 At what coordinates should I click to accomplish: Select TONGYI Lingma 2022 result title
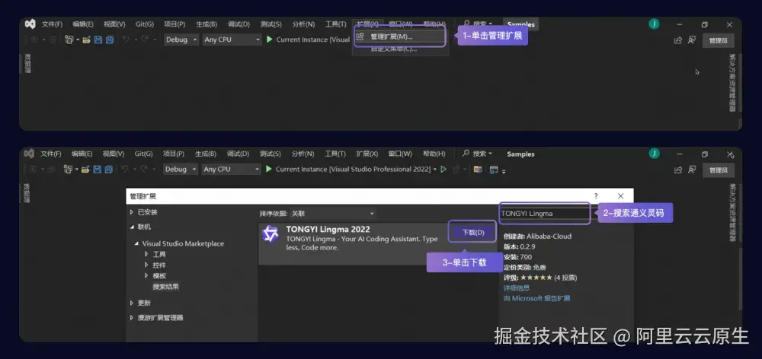coord(328,230)
